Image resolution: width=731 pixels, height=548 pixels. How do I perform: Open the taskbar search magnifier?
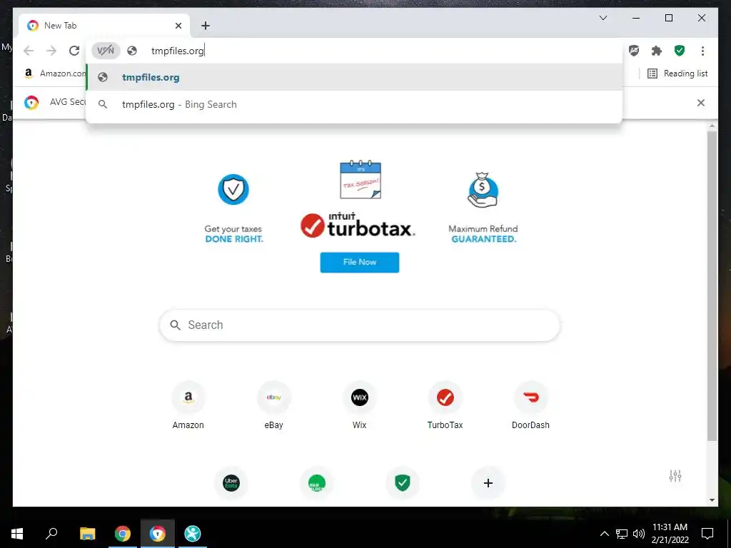51,534
